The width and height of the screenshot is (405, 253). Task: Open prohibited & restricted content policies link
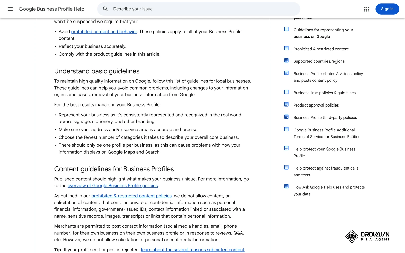coord(131,196)
